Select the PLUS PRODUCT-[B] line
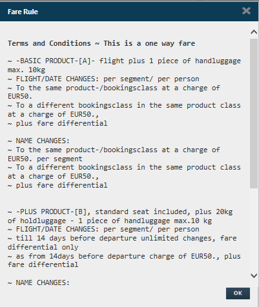 pyautogui.click(x=120, y=212)
